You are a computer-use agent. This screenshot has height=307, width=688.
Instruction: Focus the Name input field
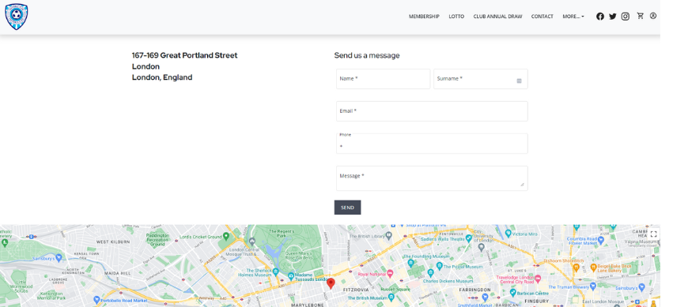[x=383, y=79]
